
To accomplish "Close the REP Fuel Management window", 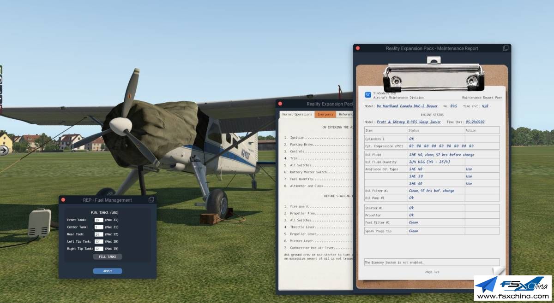I will pos(63,200).
